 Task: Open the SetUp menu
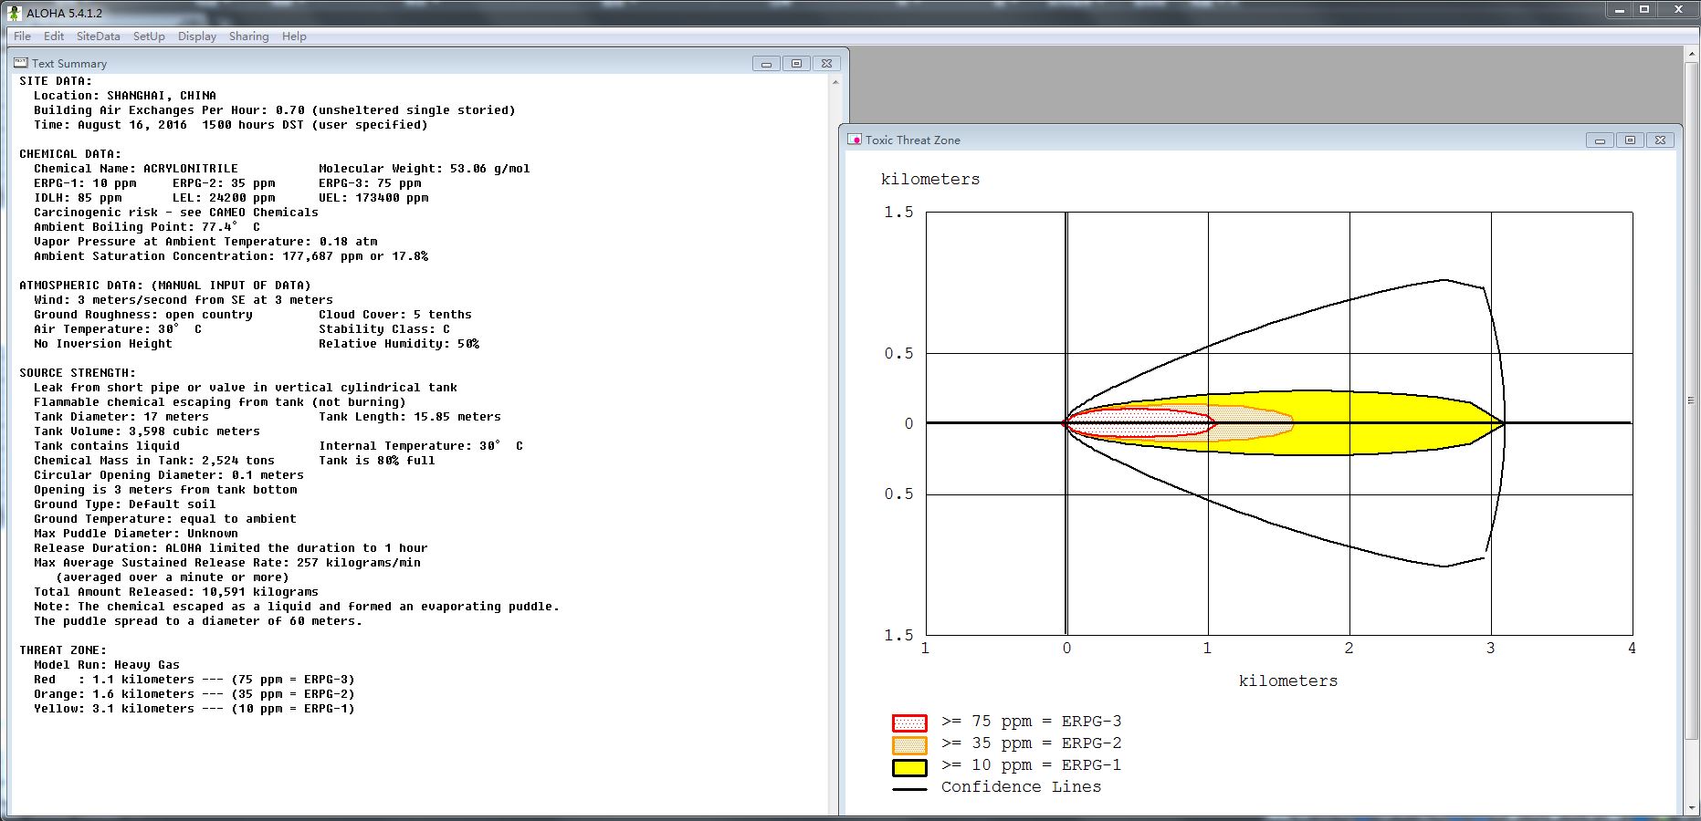149,36
